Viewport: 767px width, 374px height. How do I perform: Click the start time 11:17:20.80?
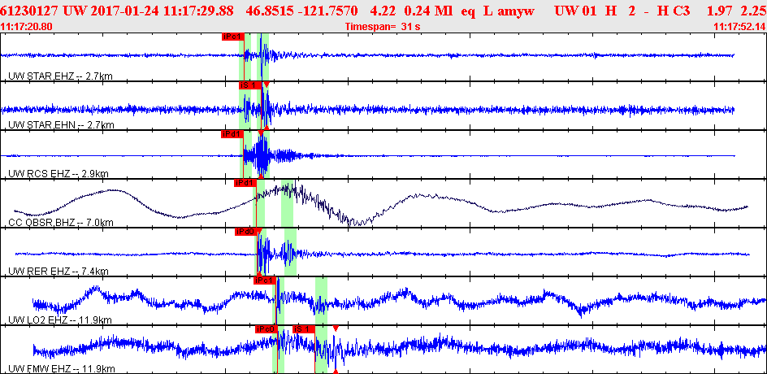click(28, 27)
